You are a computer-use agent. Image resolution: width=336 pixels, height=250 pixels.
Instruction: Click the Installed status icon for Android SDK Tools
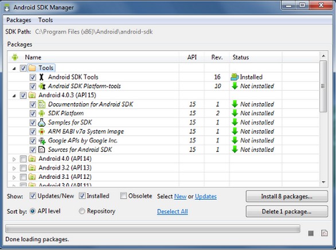click(x=235, y=77)
